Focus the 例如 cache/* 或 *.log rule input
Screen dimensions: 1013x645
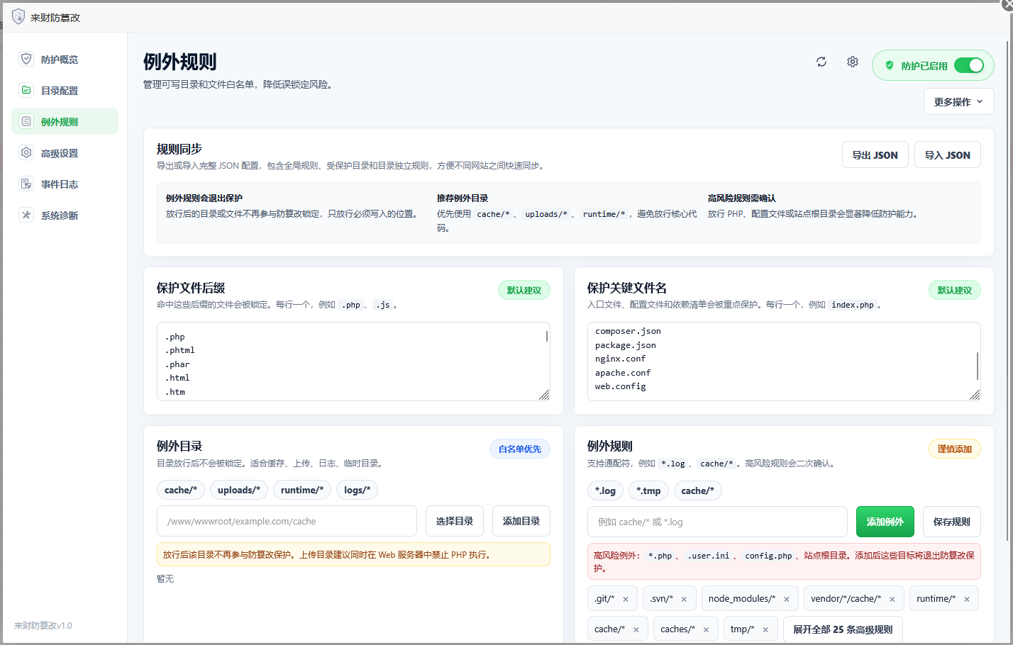click(717, 522)
